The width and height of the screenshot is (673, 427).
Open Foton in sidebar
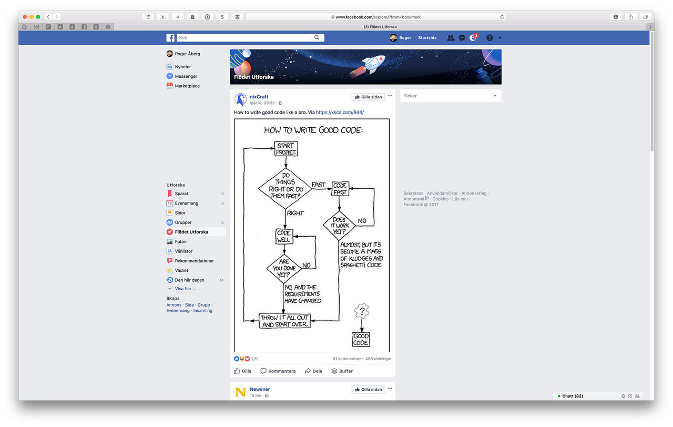(x=196, y=241)
